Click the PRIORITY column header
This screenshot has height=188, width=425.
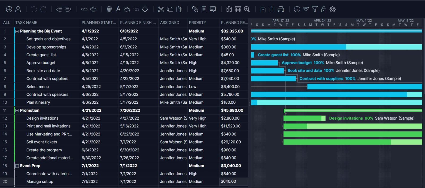(x=197, y=23)
